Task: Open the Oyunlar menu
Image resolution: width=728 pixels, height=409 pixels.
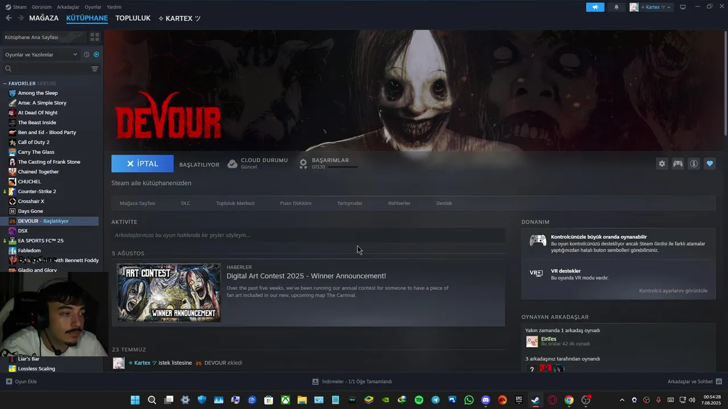Action: [x=93, y=7]
